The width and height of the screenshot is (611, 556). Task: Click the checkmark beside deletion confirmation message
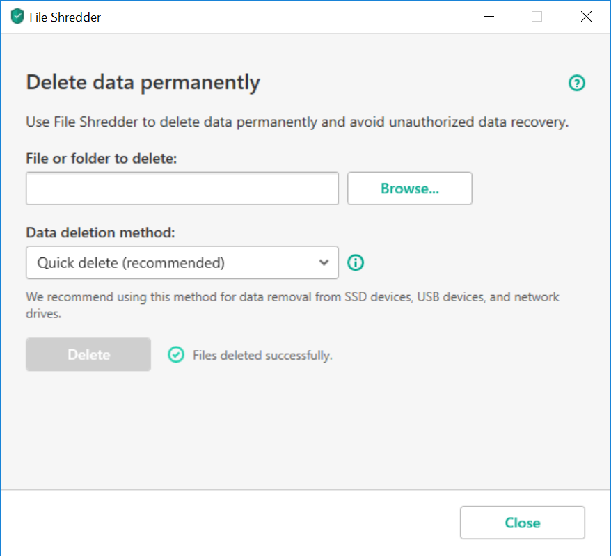(176, 355)
